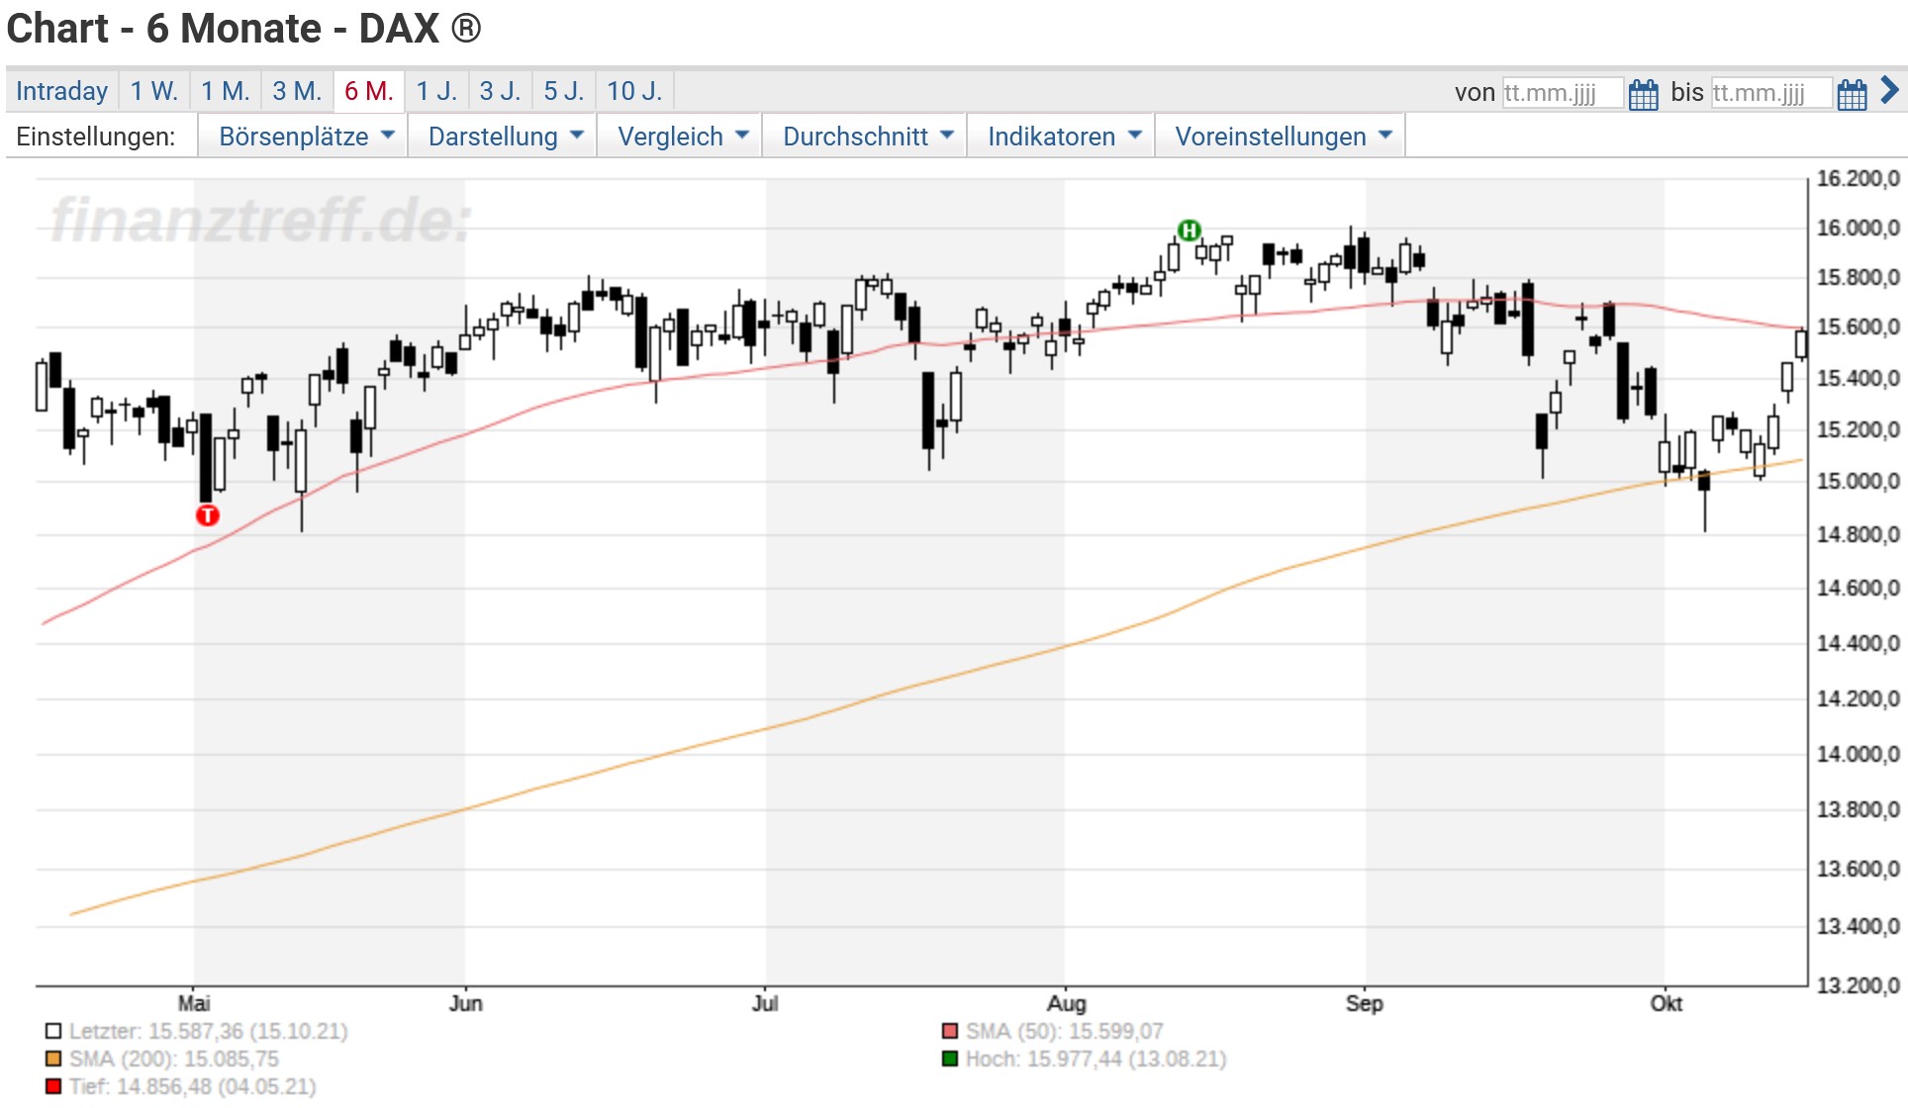Click the 'von' start date input field

pos(1563,93)
